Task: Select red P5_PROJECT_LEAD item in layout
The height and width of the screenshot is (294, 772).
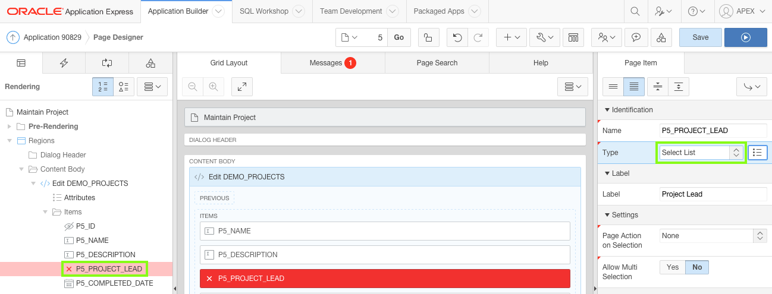Action: [385, 279]
